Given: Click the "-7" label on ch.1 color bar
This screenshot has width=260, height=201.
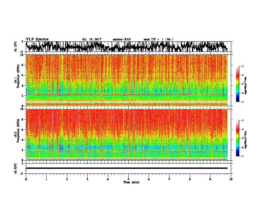Looking at the screenshot, I should 242,102.
